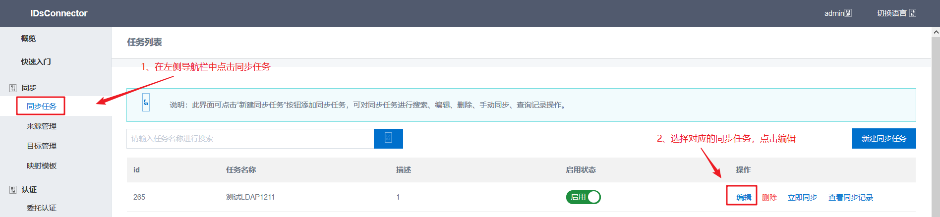The height and width of the screenshot is (217, 940).
Task: Click the 操作 column header
Action: point(743,170)
